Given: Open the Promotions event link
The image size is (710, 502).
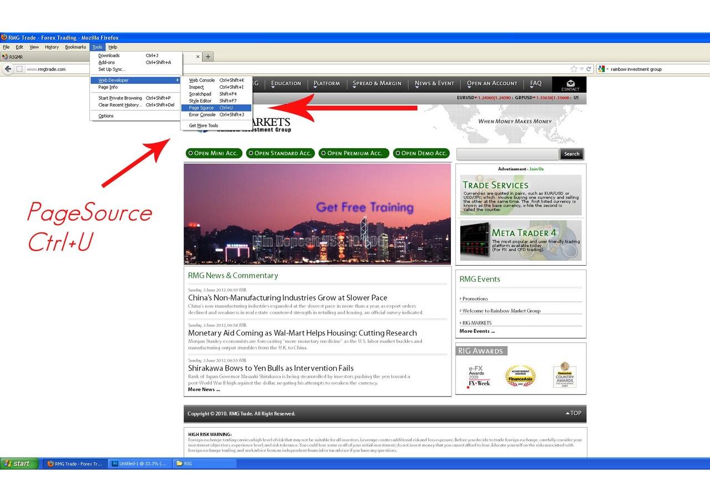Looking at the screenshot, I should [475, 298].
